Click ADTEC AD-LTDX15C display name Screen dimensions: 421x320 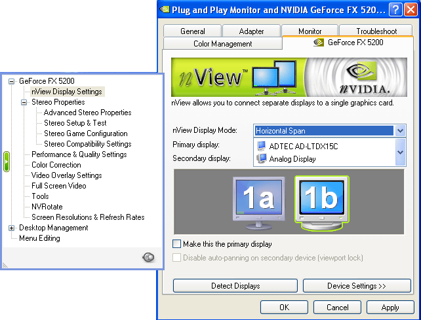304,147
